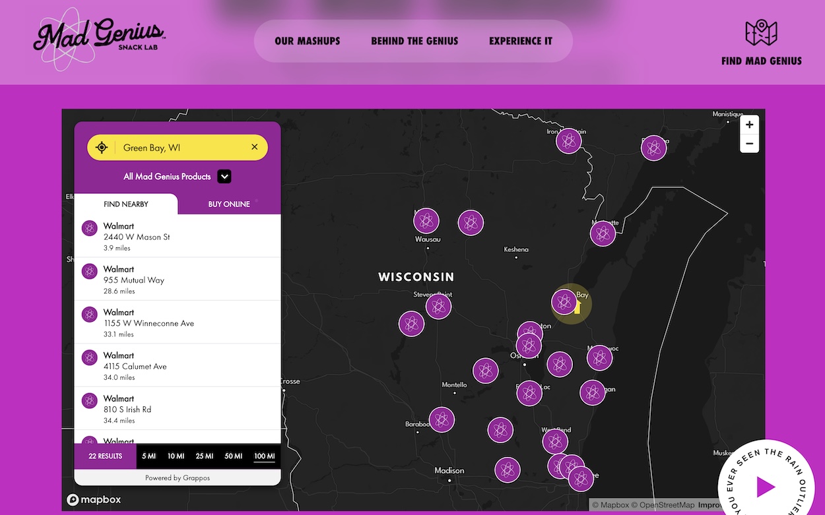The width and height of the screenshot is (825, 515).
Task: Open Our Mashups menu
Action: coord(308,41)
